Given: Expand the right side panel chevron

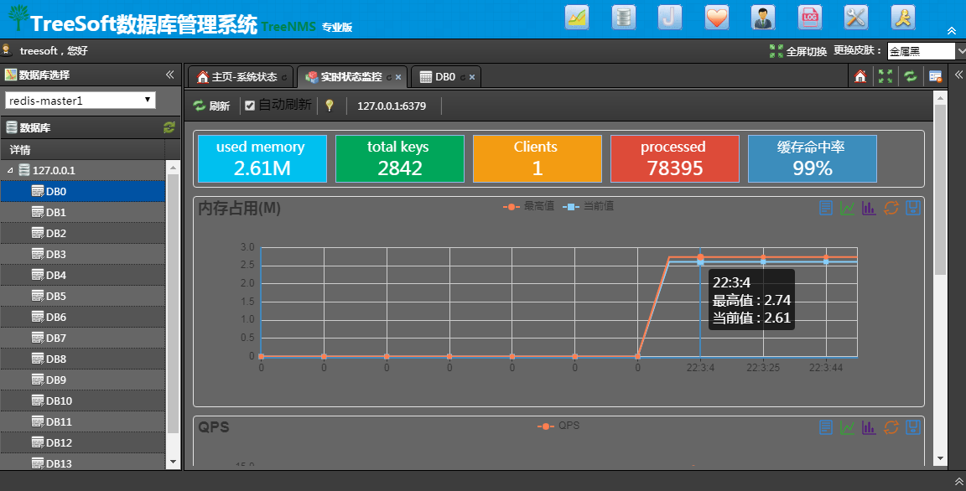Looking at the screenshot, I should [x=958, y=75].
